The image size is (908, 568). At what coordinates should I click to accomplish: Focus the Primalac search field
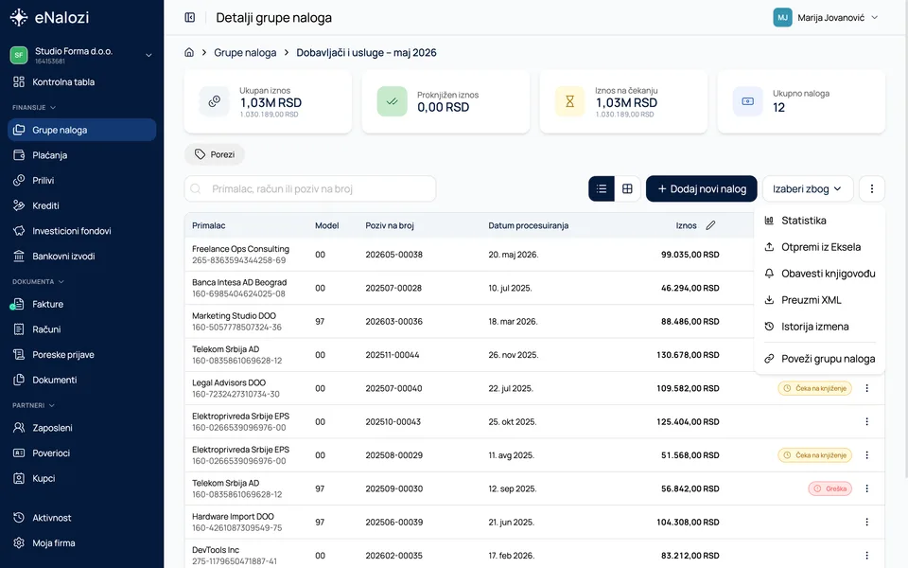[x=310, y=189]
